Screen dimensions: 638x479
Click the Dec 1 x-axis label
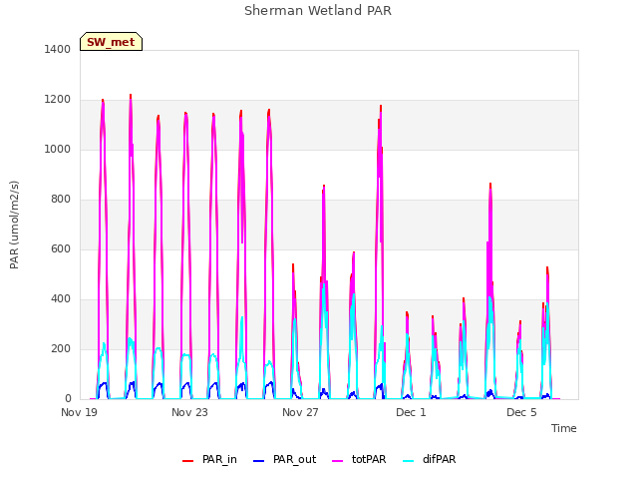click(411, 412)
